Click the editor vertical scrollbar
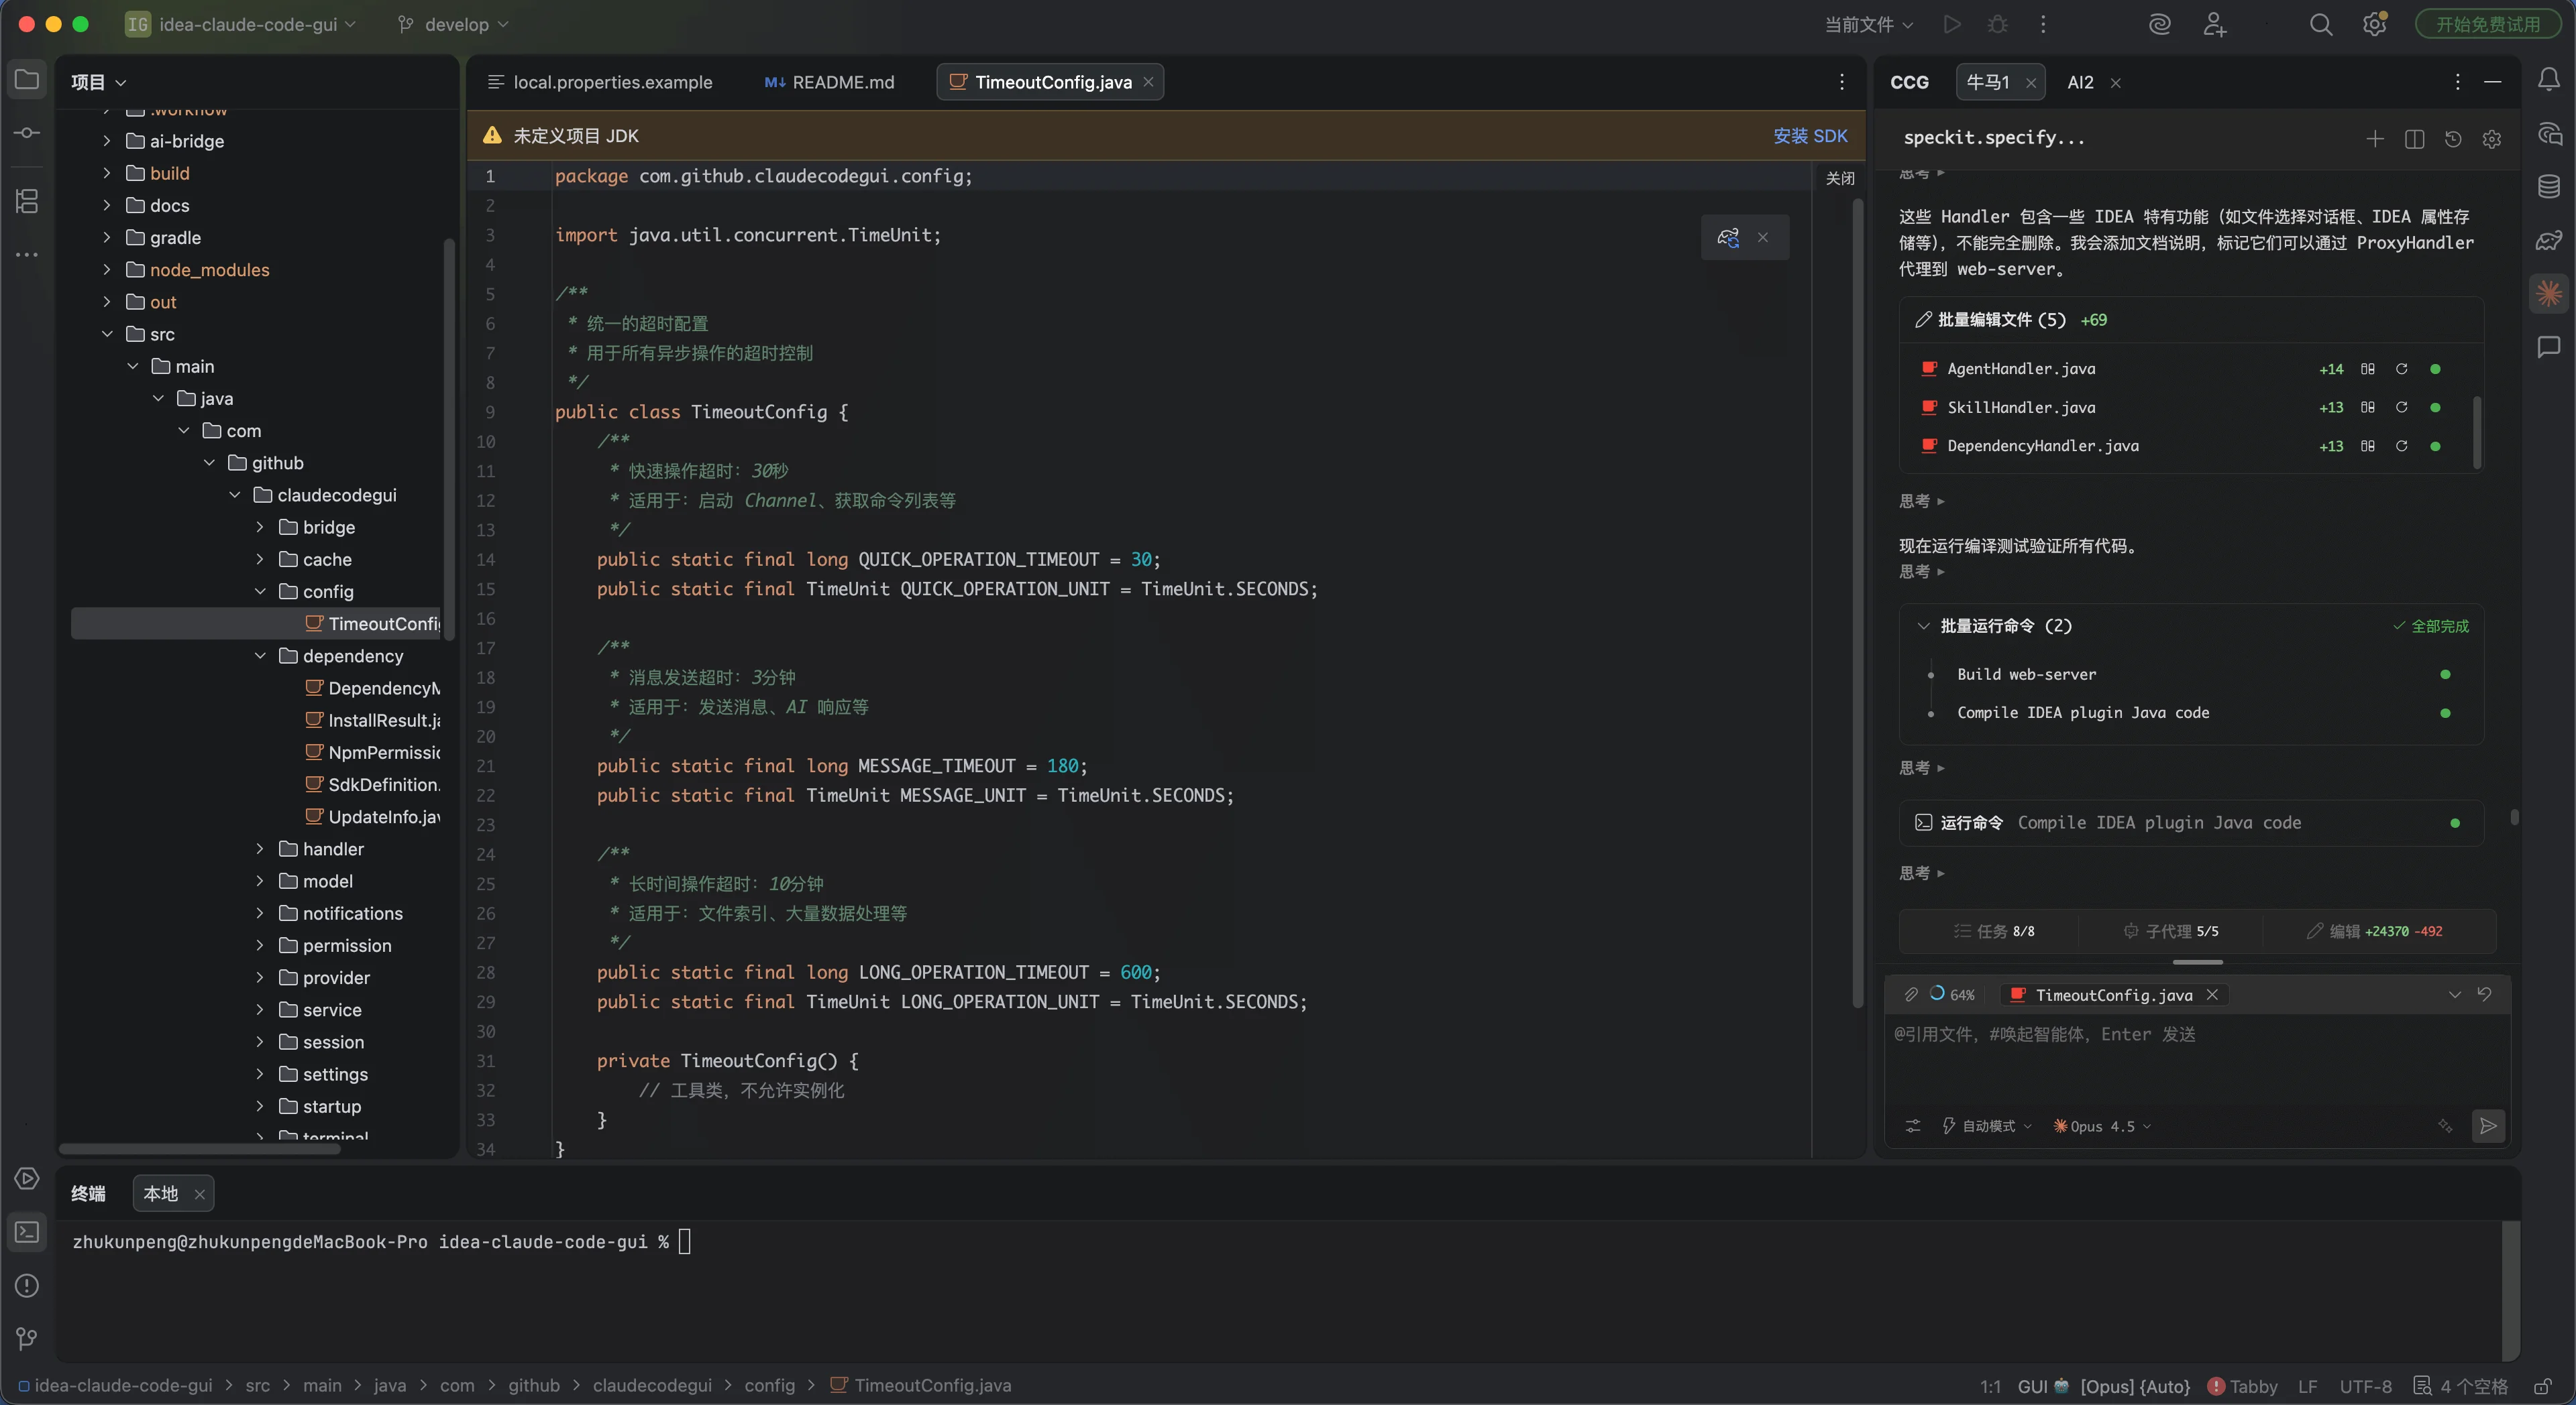The image size is (2576, 1405). click(1857, 603)
